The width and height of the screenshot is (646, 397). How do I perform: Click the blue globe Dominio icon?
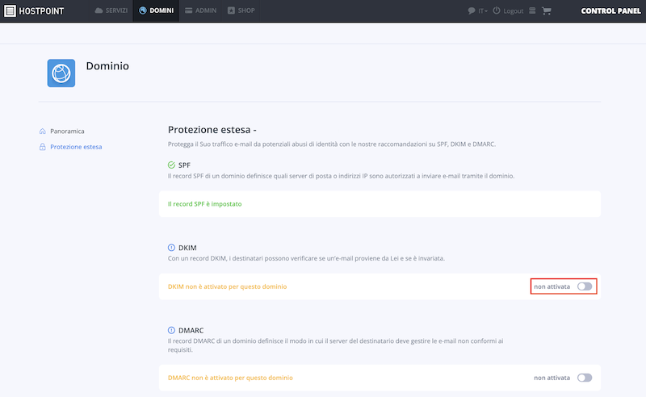point(61,73)
